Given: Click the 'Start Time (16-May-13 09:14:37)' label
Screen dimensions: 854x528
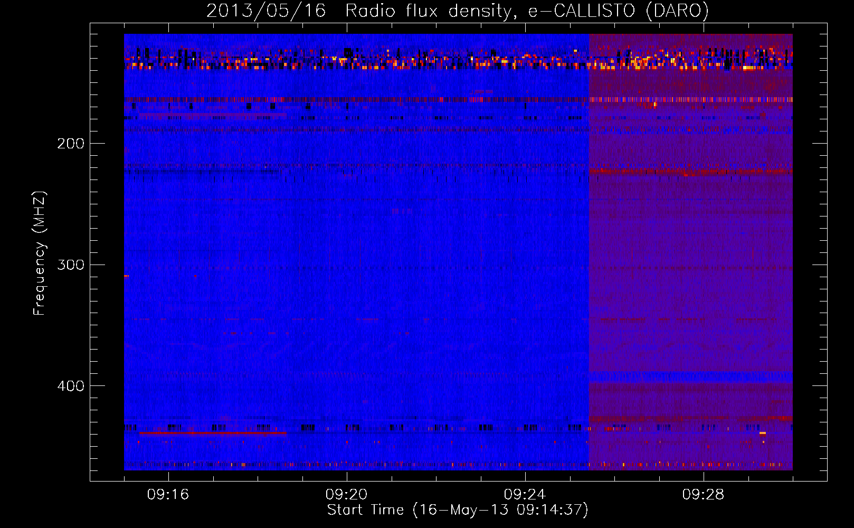Looking at the screenshot, I should (x=458, y=510).
